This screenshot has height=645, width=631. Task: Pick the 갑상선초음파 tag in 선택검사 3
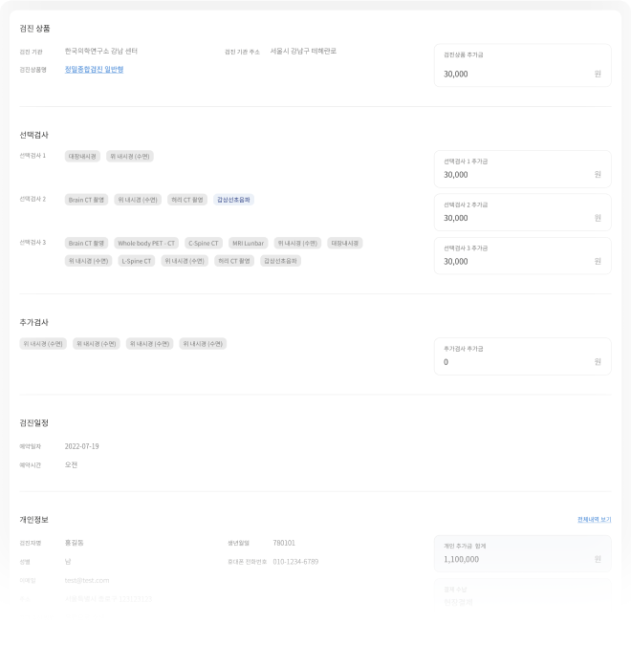(x=280, y=260)
